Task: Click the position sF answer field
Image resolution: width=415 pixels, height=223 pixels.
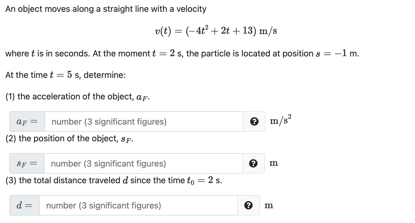Action: click(x=143, y=164)
